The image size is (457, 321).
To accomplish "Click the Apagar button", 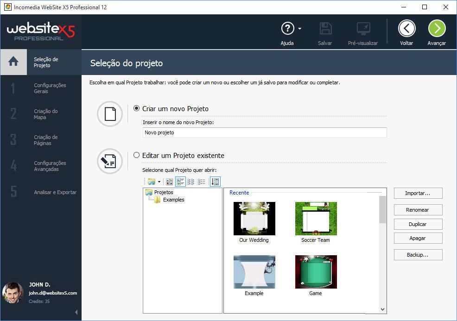I will 418,238.
